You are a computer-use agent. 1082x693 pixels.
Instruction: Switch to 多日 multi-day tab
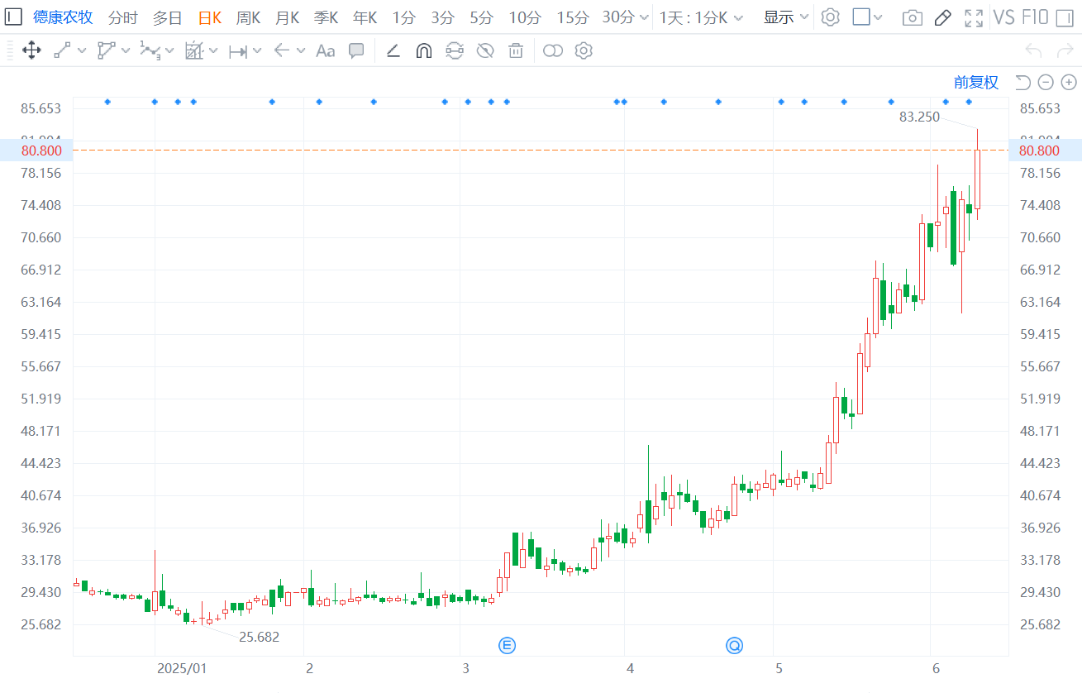click(167, 17)
